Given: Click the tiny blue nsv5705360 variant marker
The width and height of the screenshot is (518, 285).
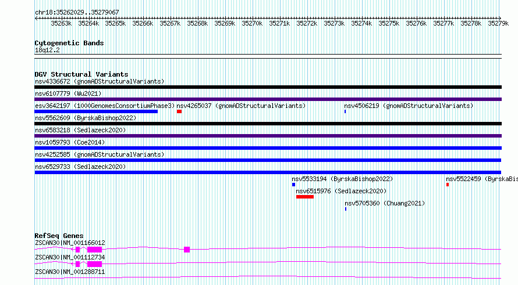Looking at the screenshot, I should click(x=346, y=209).
